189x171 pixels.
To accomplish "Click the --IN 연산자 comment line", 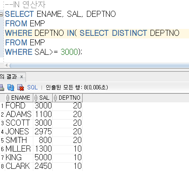I will click(x=26, y=4).
